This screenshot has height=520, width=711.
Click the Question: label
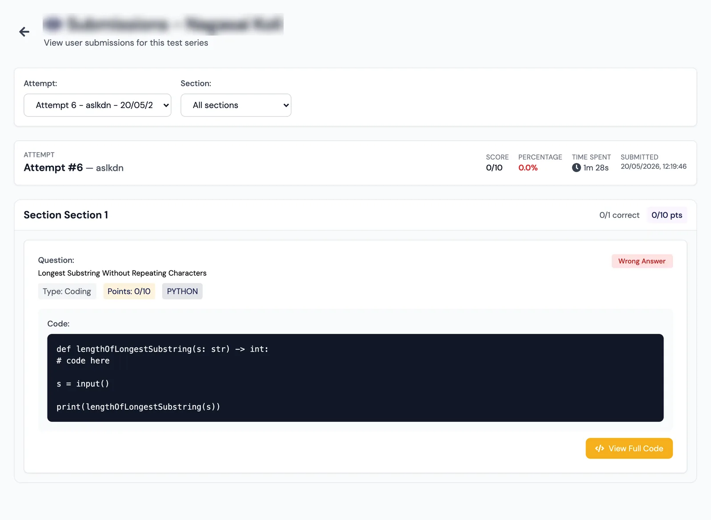pos(56,260)
